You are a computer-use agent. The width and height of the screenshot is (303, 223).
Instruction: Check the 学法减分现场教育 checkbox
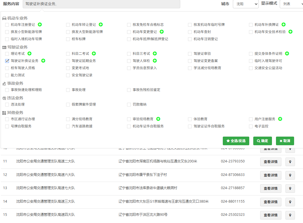tap(190, 68)
